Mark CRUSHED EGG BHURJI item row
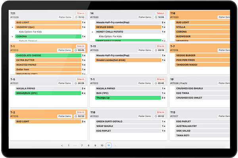238x158 pixels. [x=202, y=89]
